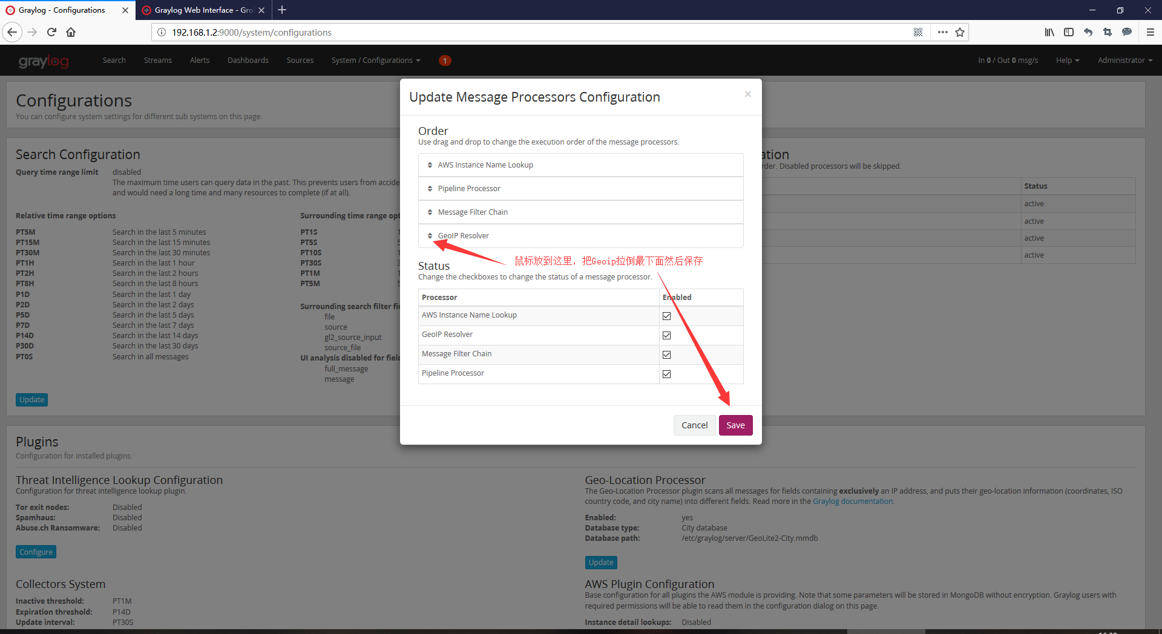Open the Search menu item

[x=114, y=60]
